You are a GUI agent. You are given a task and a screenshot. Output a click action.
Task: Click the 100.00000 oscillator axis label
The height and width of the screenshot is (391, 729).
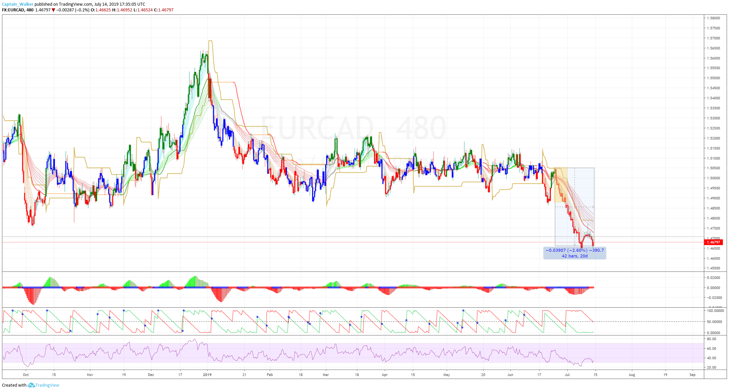715,311
